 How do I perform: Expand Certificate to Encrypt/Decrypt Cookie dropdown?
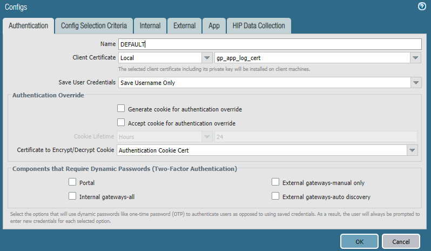pos(412,150)
